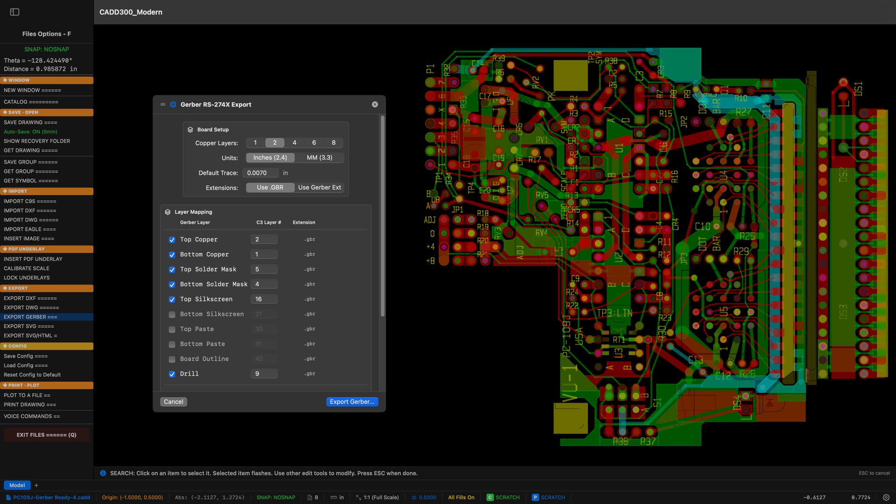Choose INSERT PDF UNDERLAY in sidebar
Screen dimensions: 896x504
(47, 259)
